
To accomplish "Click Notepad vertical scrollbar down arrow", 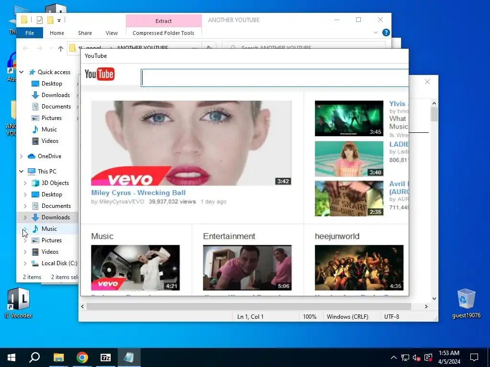I will pyautogui.click(x=434, y=299).
